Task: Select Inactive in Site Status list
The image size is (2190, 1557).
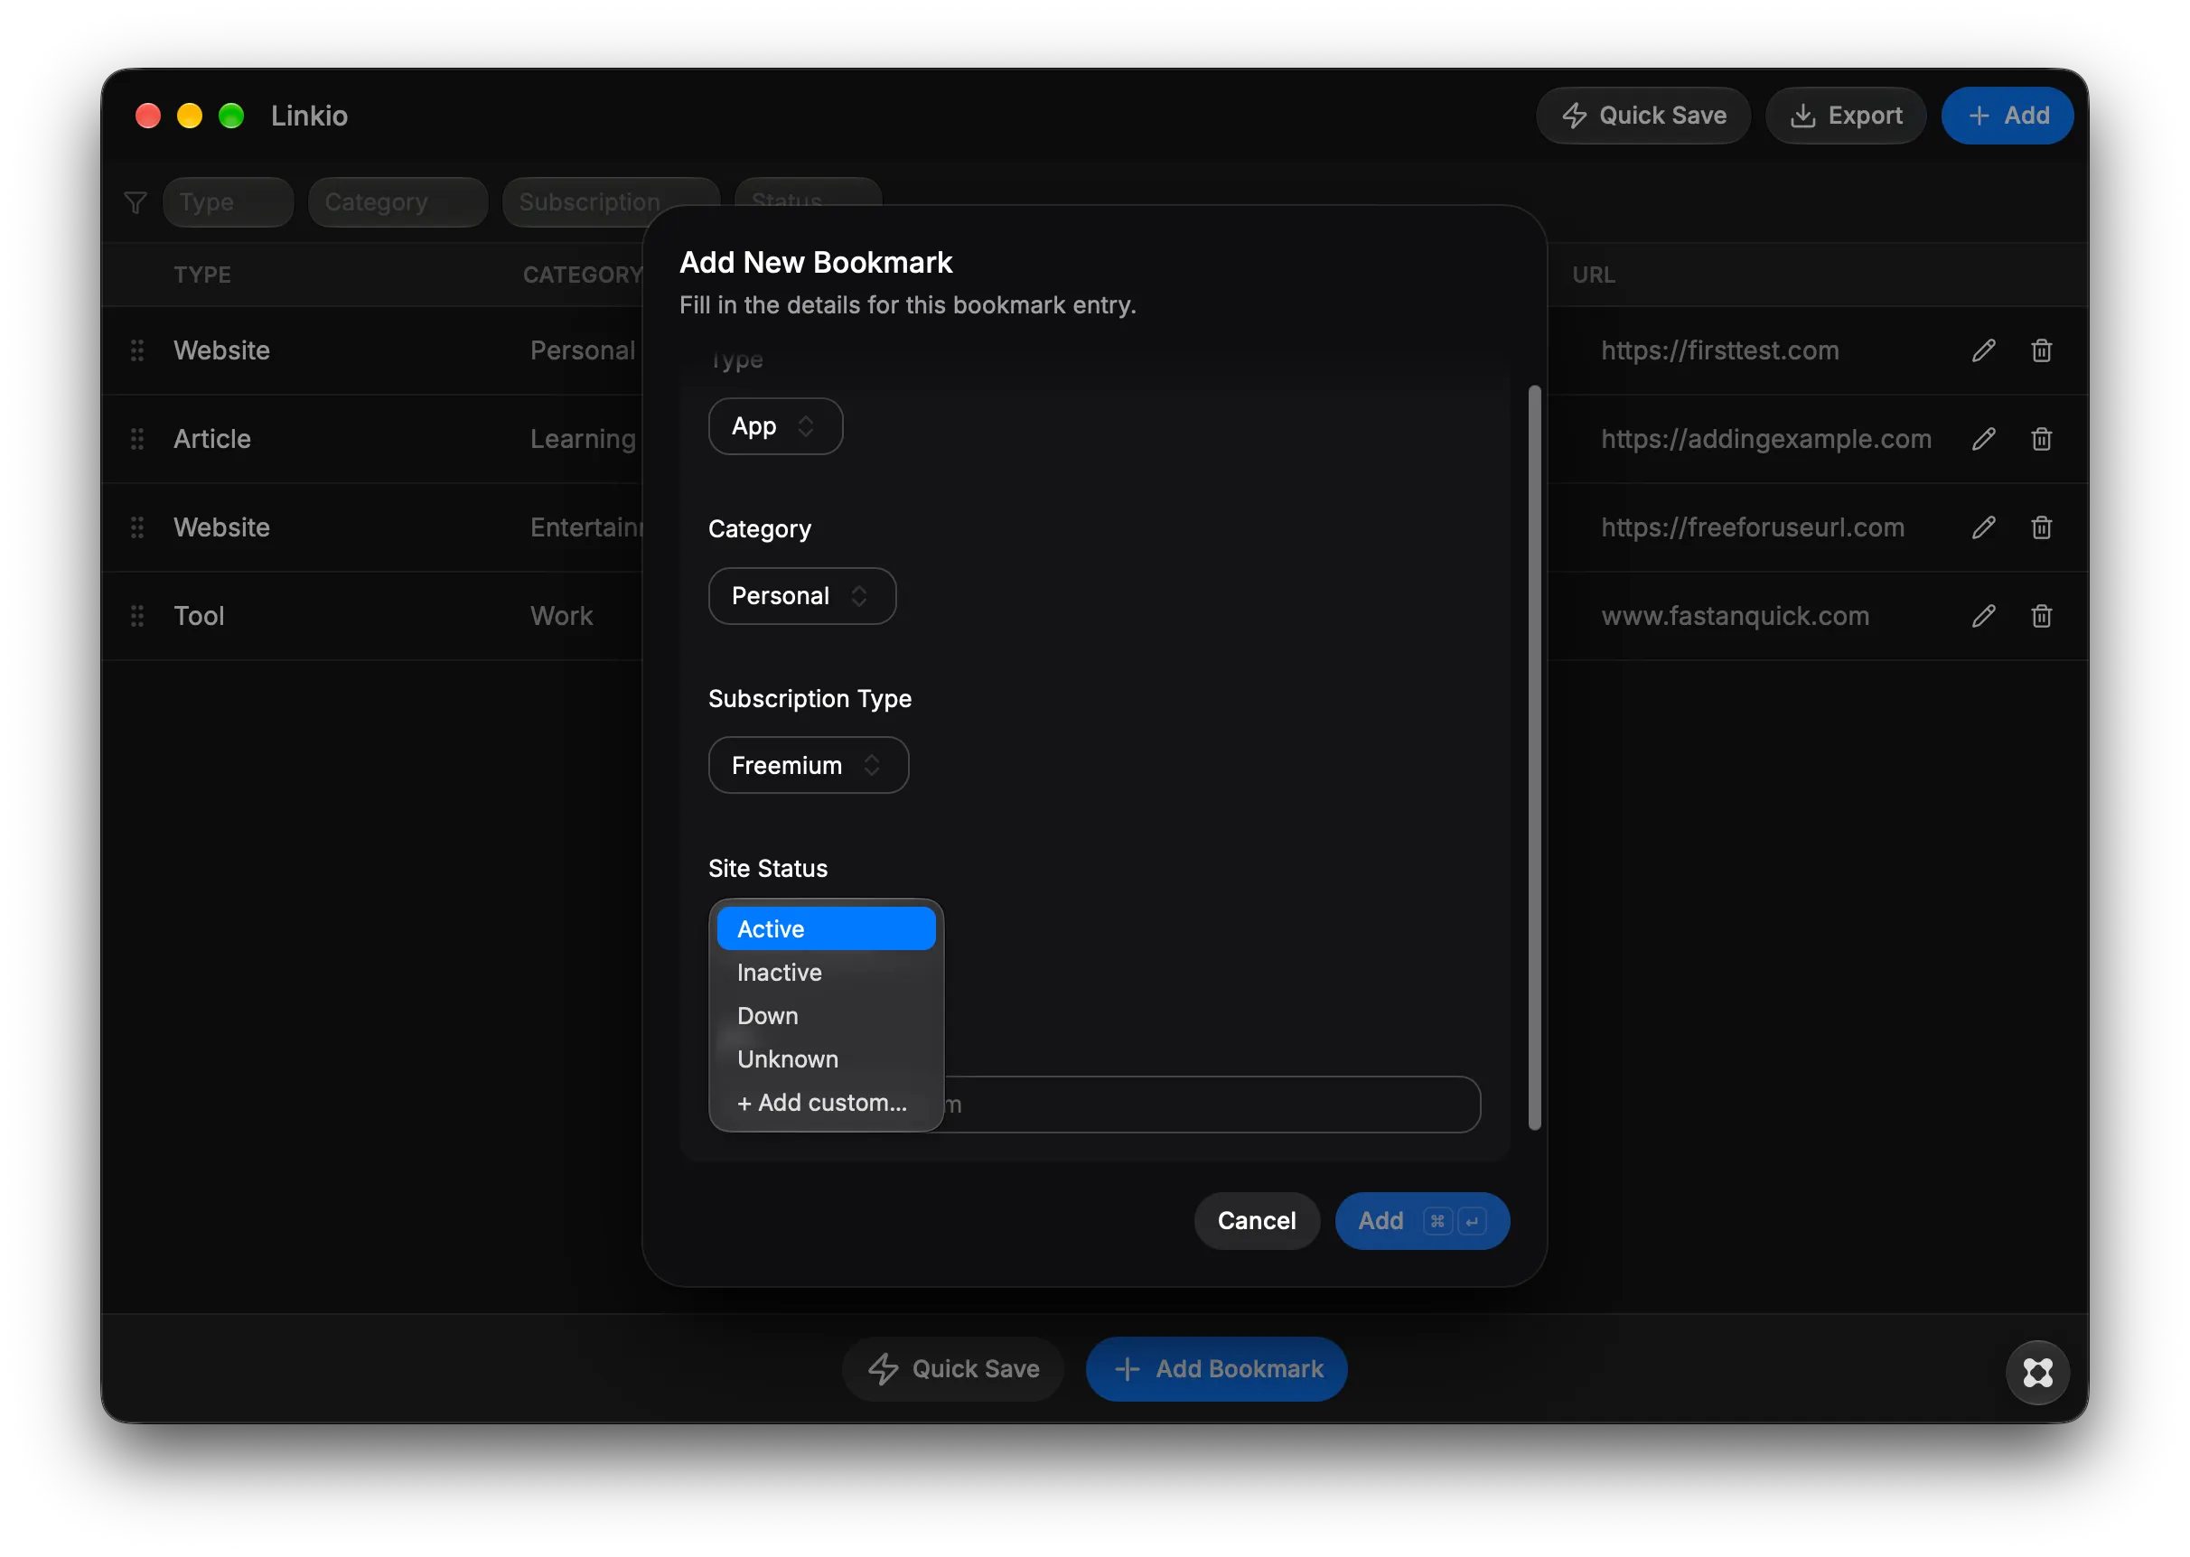Action: (826, 972)
